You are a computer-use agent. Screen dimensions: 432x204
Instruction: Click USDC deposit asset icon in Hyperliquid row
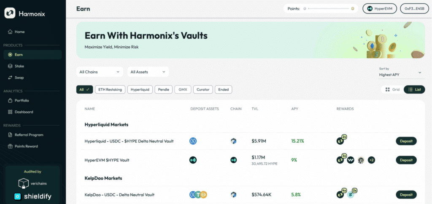pos(193,141)
